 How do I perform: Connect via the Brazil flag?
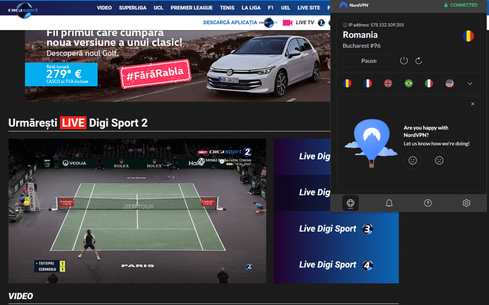[409, 83]
